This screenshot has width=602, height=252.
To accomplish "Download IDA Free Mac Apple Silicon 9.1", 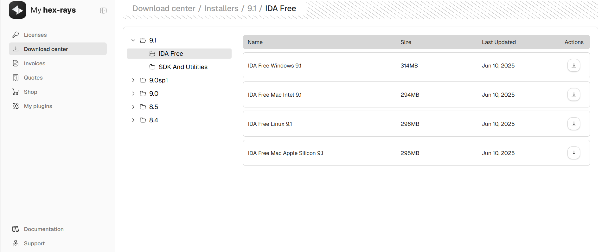I will (573, 153).
